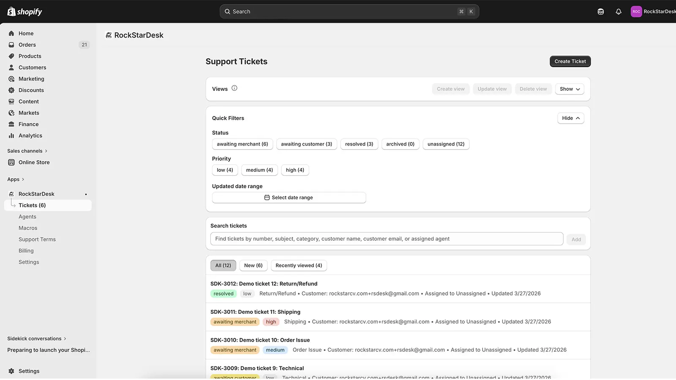The height and width of the screenshot is (380, 676).
Task: Open Support Terms submenu item
Action: [37, 240]
